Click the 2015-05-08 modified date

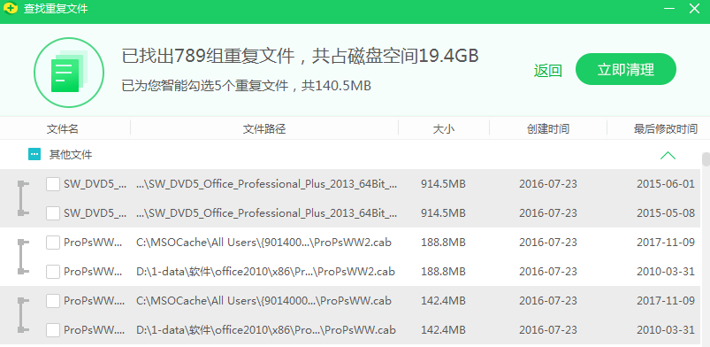[666, 213]
